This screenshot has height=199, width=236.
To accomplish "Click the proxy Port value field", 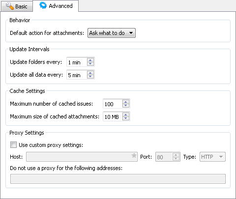I will [x=164, y=157].
